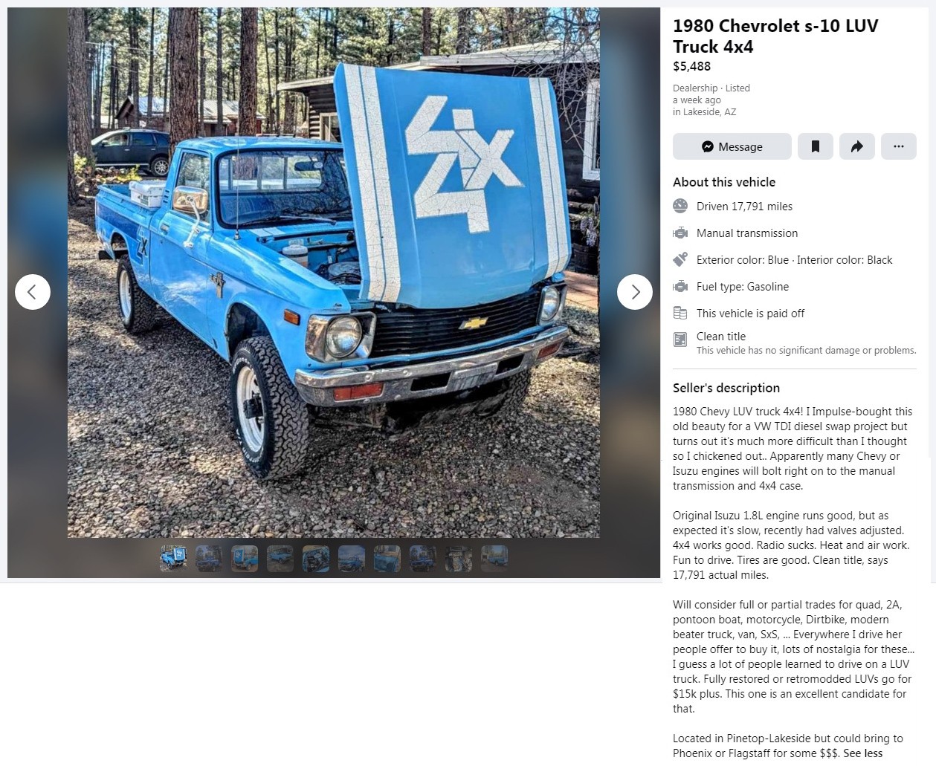Click the Fuel type Gasoline icon
Screen dimensions: 936x766
tap(680, 286)
